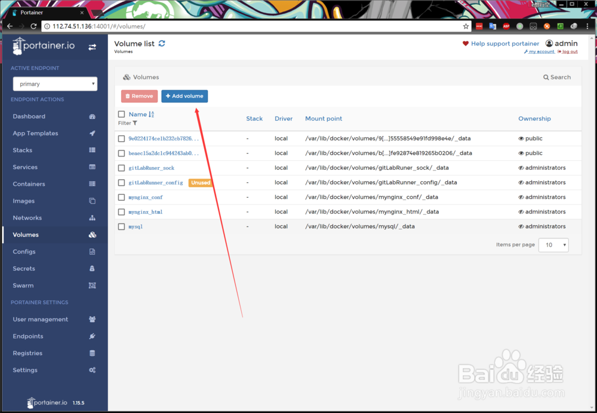Check the mynginx_conf volume checkbox
The height and width of the screenshot is (413, 597).
click(x=122, y=197)
